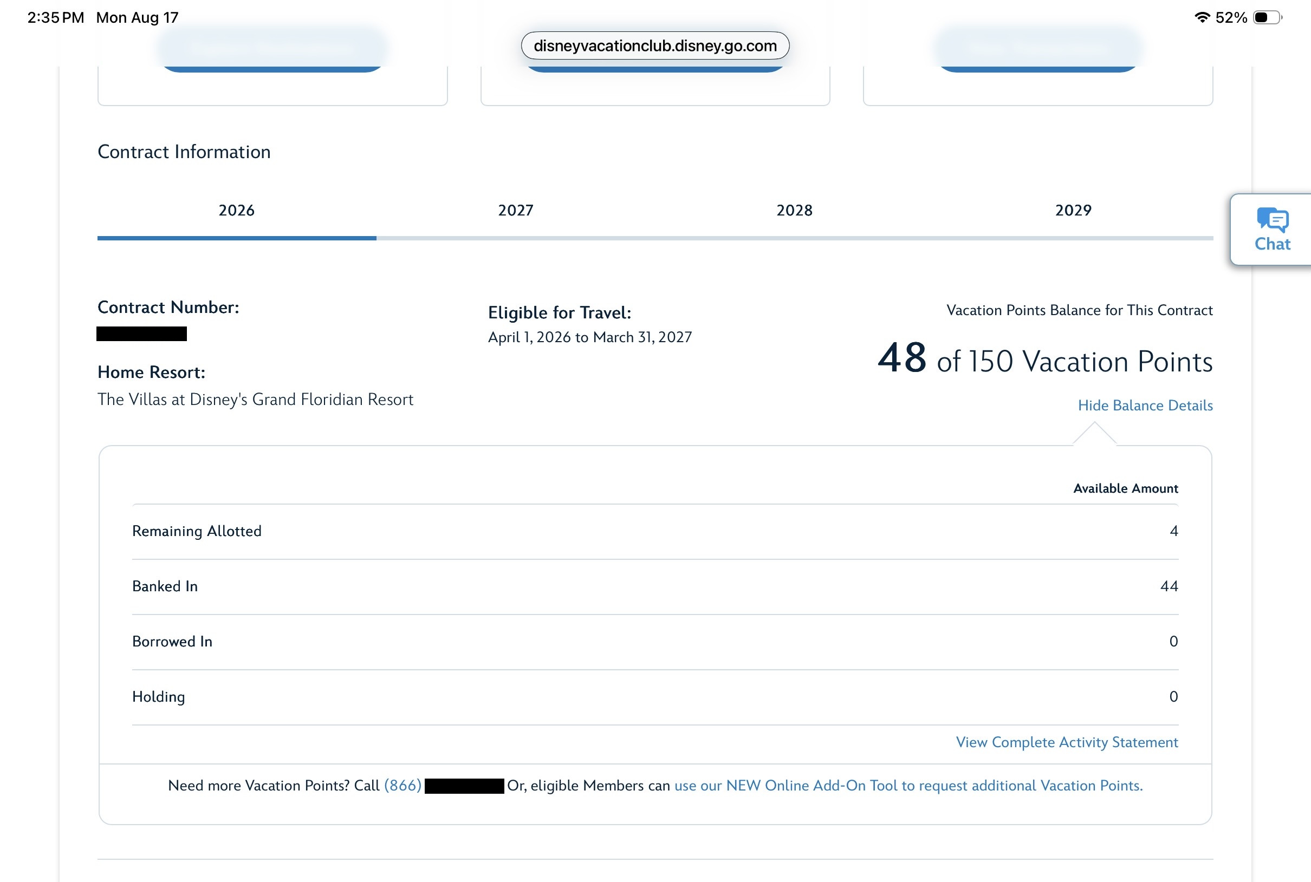The image size is (1311, 882).
Task: Select the 2026 contract year tab
Action: coord(236,211)
